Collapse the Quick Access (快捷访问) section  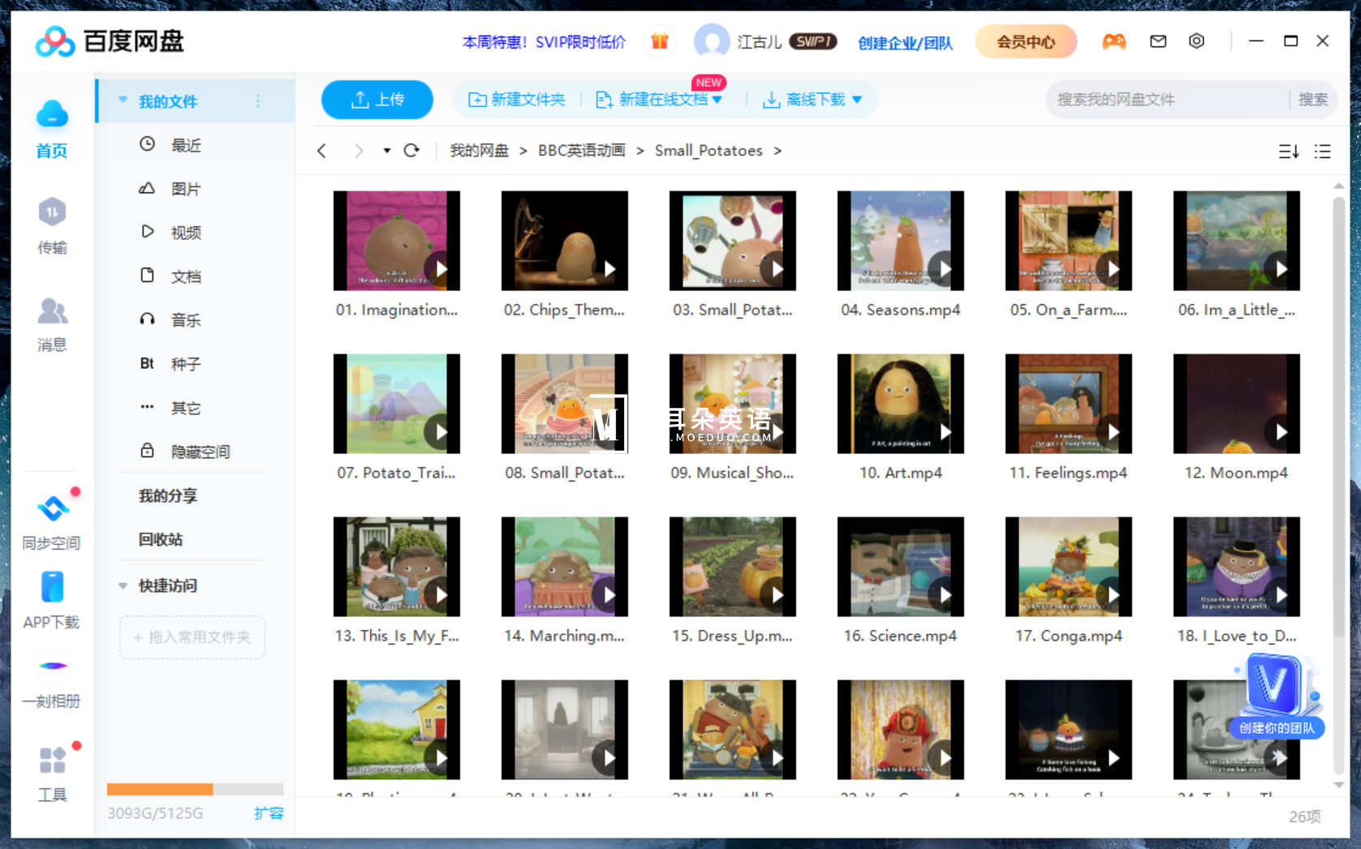tap(123, 585)
